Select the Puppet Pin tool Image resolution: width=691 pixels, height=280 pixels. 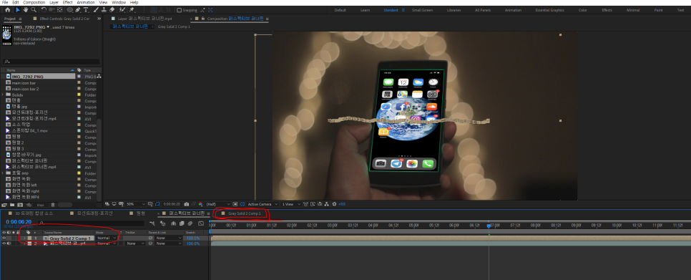(x=132, y=10)
